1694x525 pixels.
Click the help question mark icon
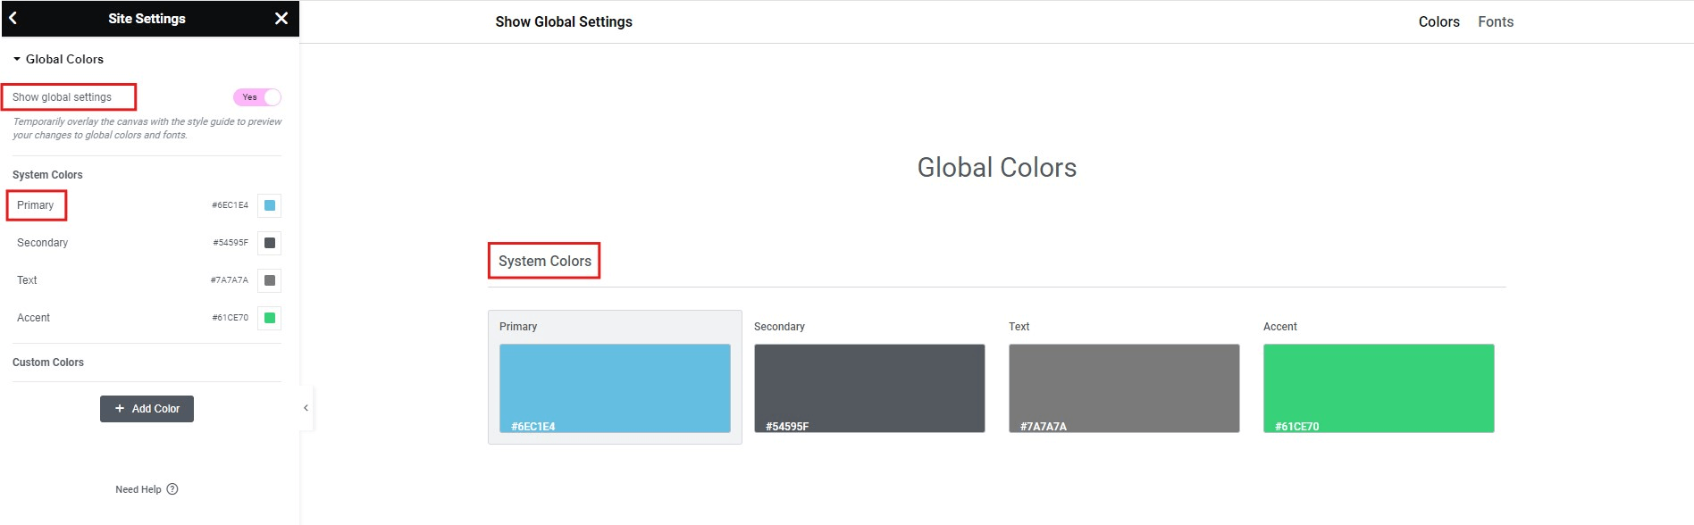[x=172, y=489]
